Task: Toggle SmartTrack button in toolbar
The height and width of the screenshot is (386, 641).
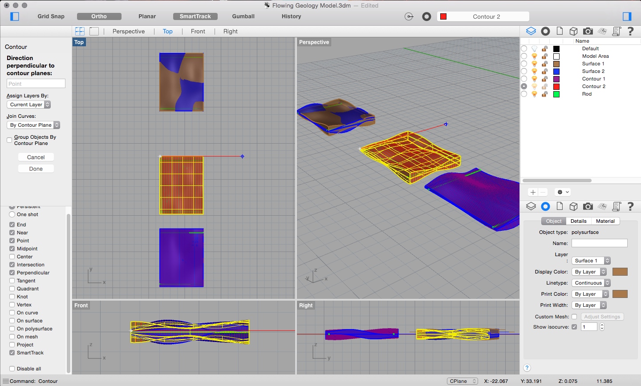Action: [195, 16]
